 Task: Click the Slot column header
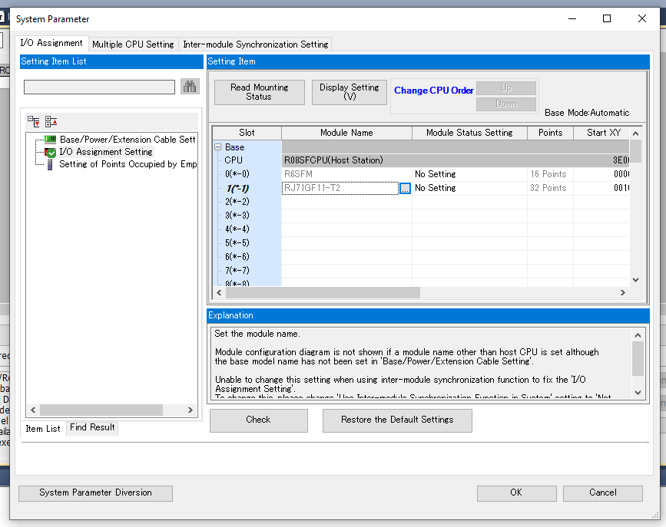(247, 133)
